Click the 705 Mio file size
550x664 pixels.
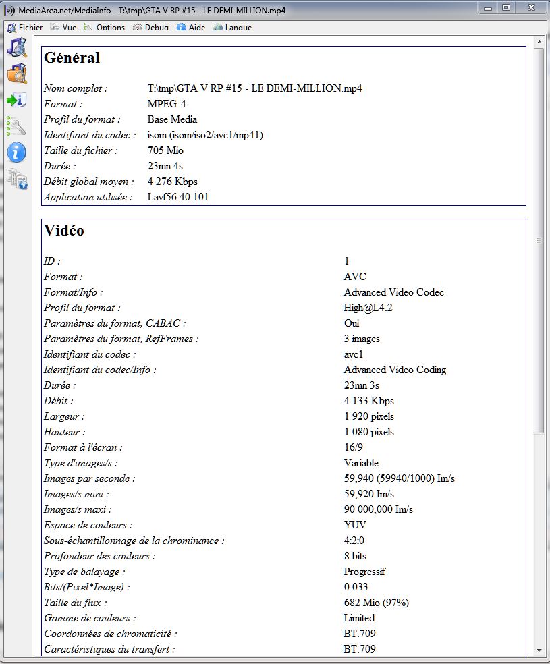tap(165, 150)
